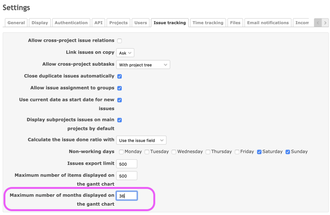Enable Allow cross-project issue relations checkbox
The width and height of the screenshot is (330, 215).
click(x=119, y=41)
